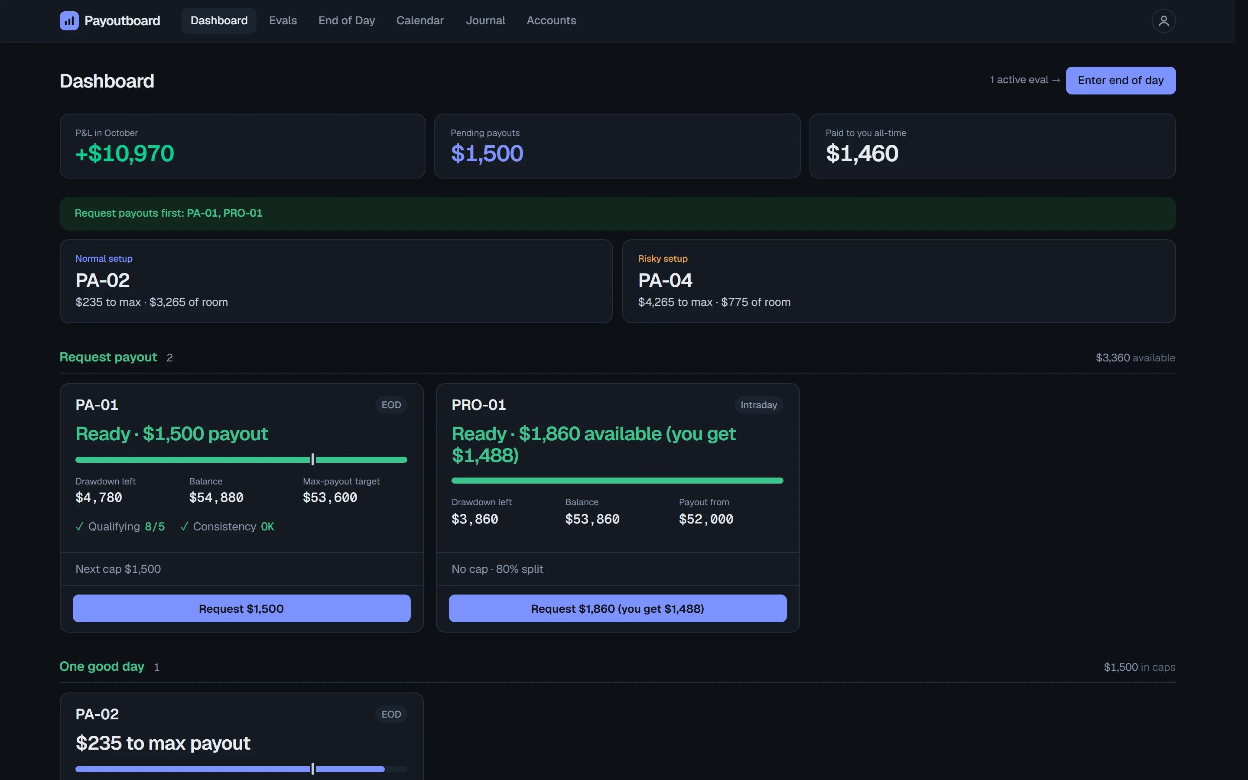This screenshot has height=780, width=1248.
Task: Click the Enter end of day button
Action: click(x=1121, y=81)
